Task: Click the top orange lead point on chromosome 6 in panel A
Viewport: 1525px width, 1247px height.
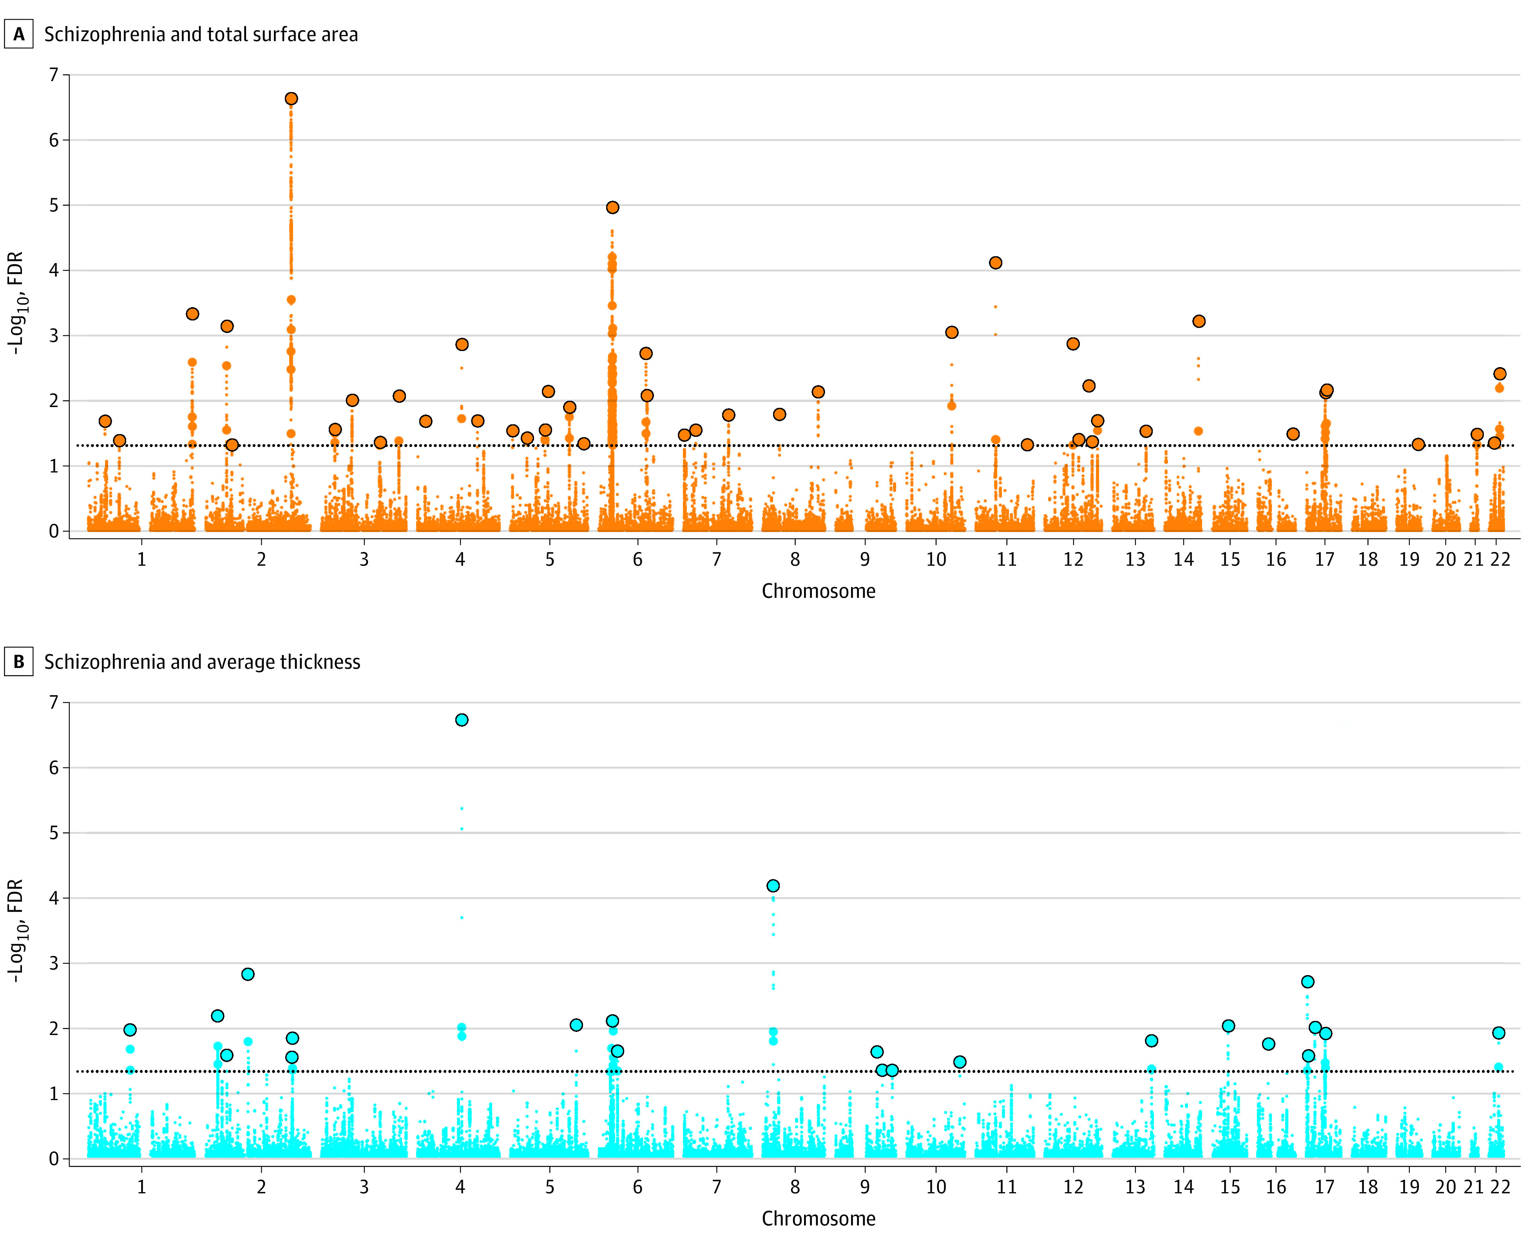Action: point(612,207)
